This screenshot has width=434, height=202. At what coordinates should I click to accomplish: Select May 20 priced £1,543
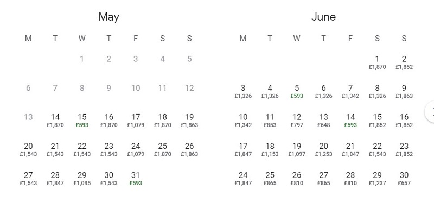point(28,150)
